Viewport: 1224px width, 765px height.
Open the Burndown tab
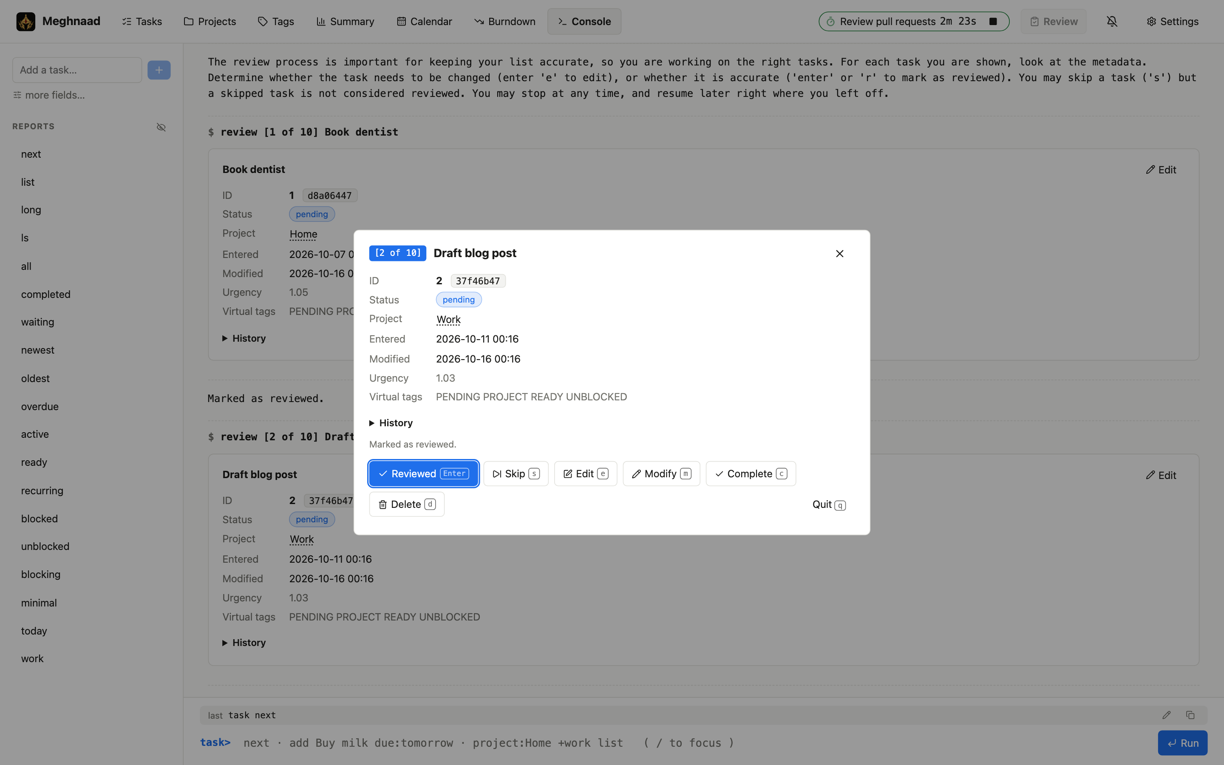(505, 21)
